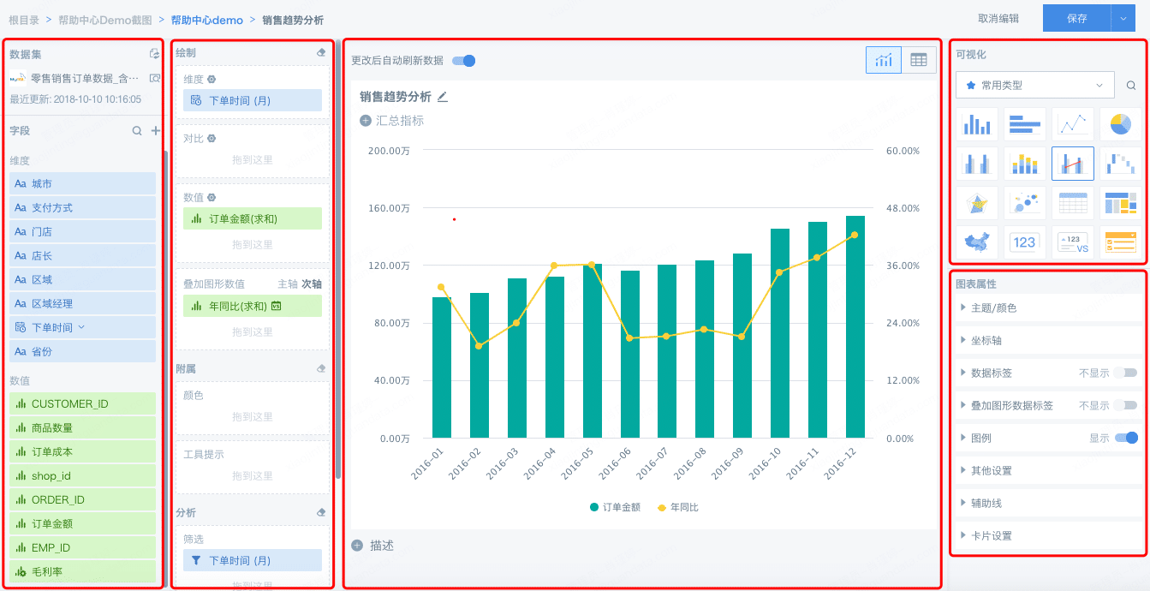Switch overlay axis to 次轴
1150x591 pixels.
point(312,284)
